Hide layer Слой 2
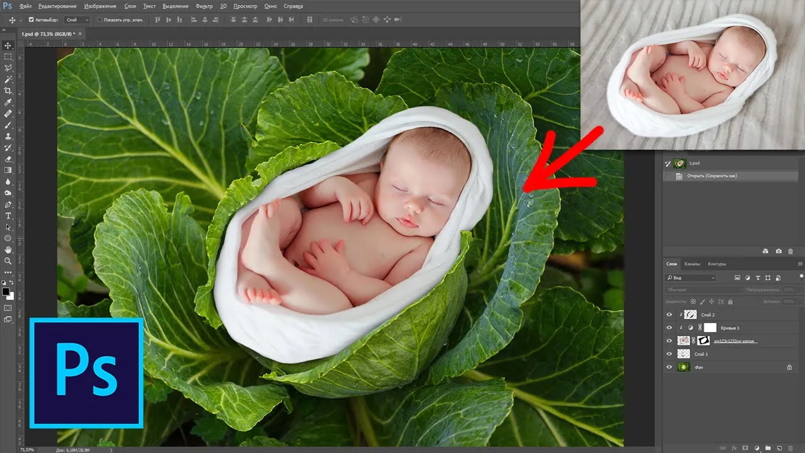Screen dimensions: 805x453 tap(669, 314)
